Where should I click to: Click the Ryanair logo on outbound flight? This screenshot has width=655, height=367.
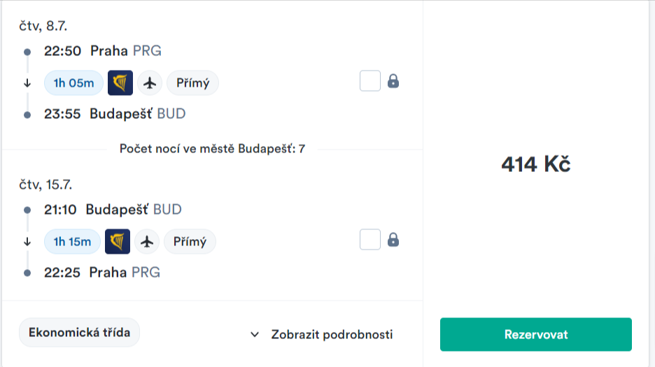click(120, 82)
